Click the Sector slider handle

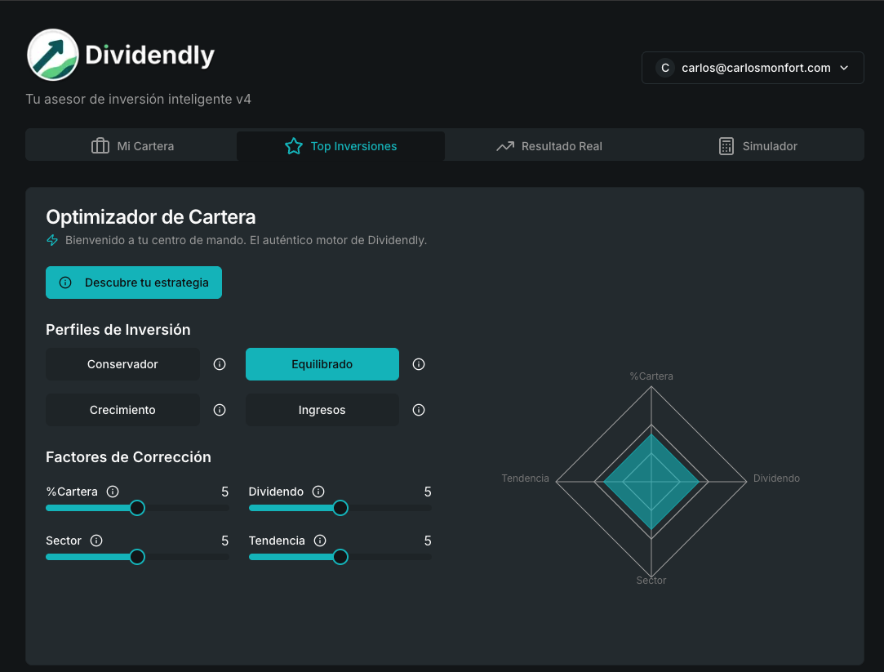point(137,557)
